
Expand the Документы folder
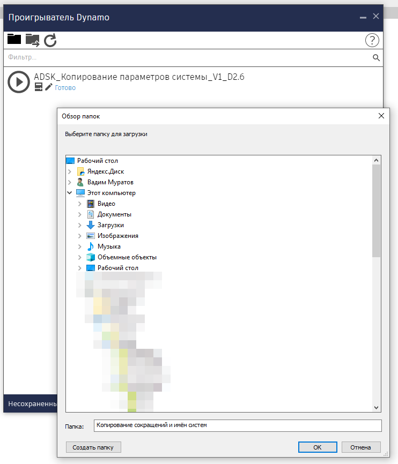click(79, 214)
